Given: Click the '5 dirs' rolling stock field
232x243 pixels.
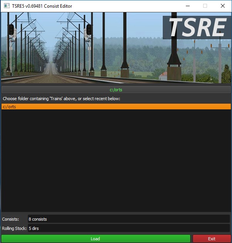Looking at the screenshot, I should click(x=129, y=228).
